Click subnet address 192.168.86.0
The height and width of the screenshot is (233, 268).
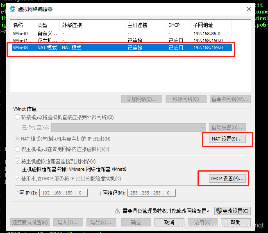[207, 34]
